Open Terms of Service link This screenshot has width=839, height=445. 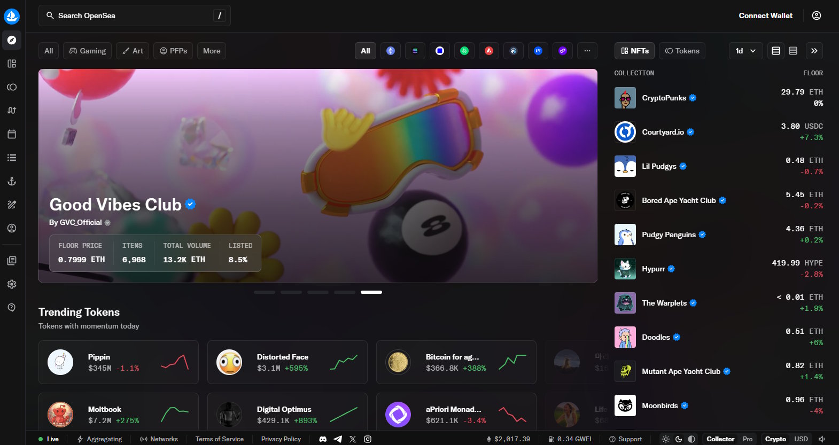[220, 439]
